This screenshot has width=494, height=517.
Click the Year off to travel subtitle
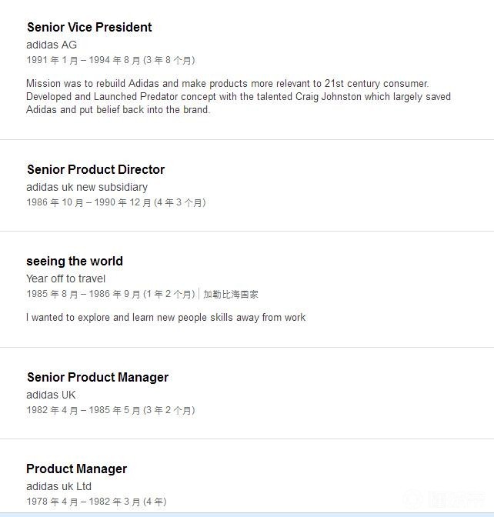click(x=65, y=279)
